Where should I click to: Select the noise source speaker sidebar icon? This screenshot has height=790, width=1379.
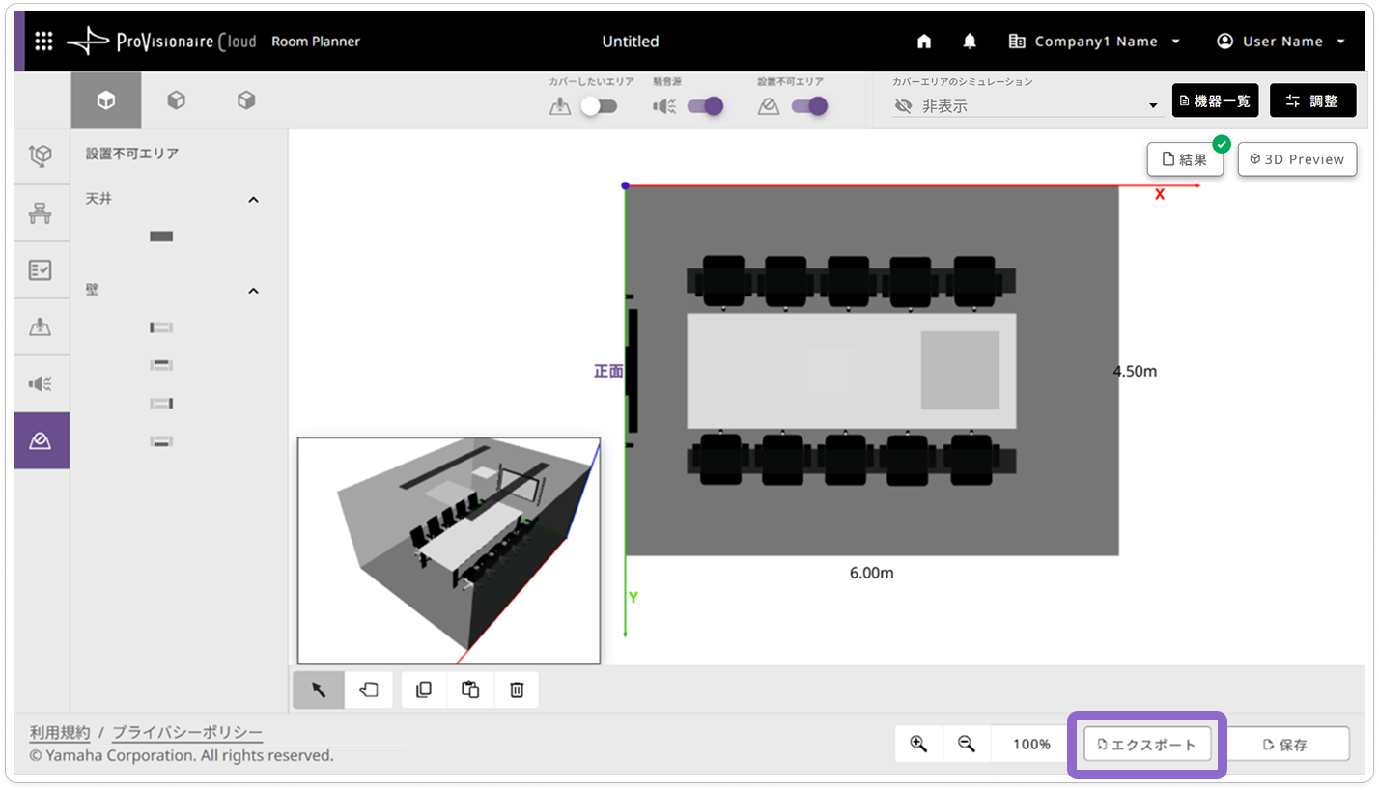click(41, 383)
